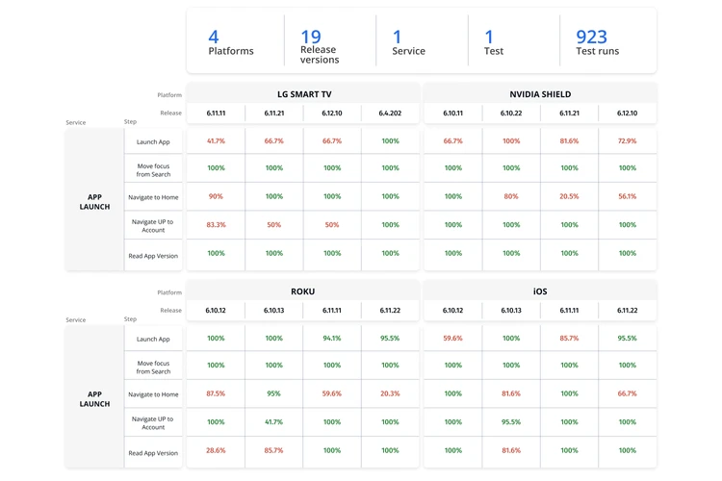Select iOS 66.7% Navigate to Home cell
Screen dimensions: 722x481
[627, 393]
